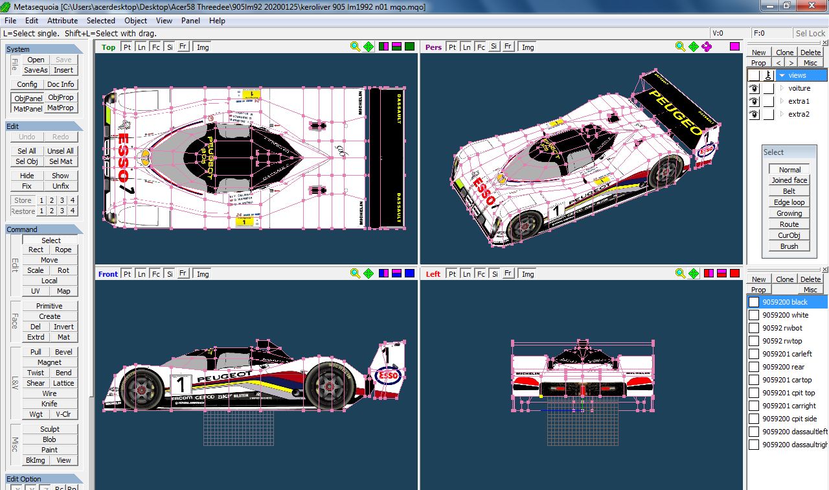Click the vertical split icon in Top view
829x490 pixels.
tap(384, 47)
